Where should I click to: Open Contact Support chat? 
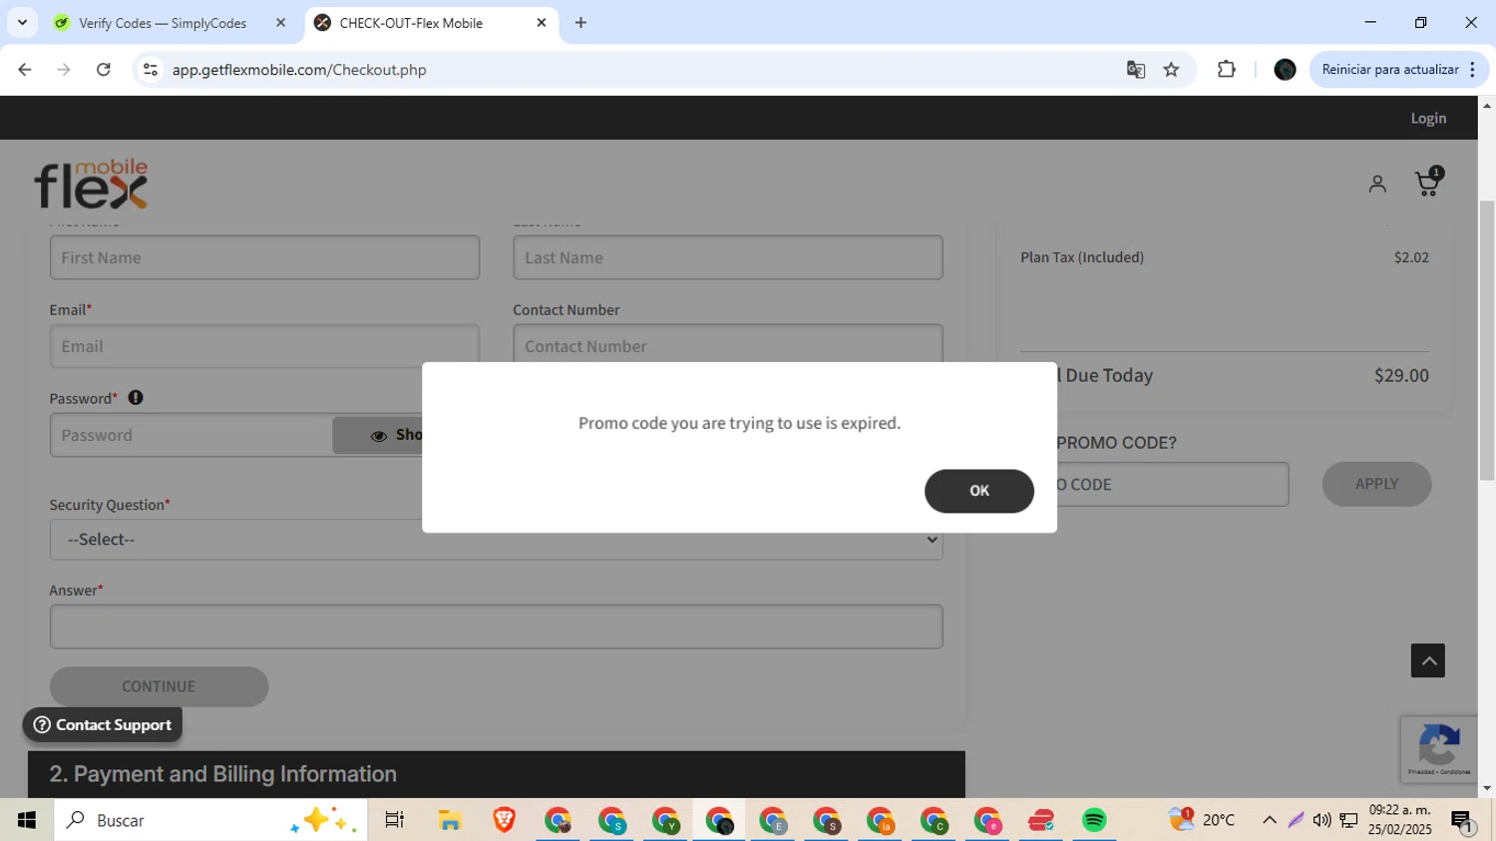click(103, 725)
